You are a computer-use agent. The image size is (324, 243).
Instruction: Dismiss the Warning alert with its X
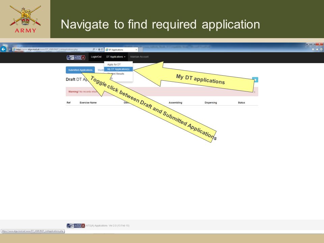point(254,92)
